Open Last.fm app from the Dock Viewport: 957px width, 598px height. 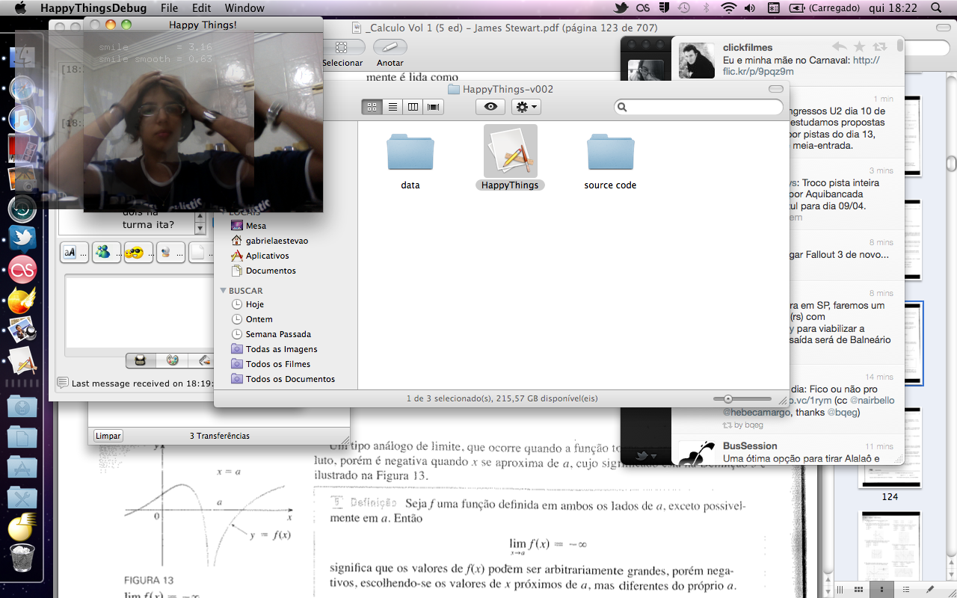[x=22, y=269]
